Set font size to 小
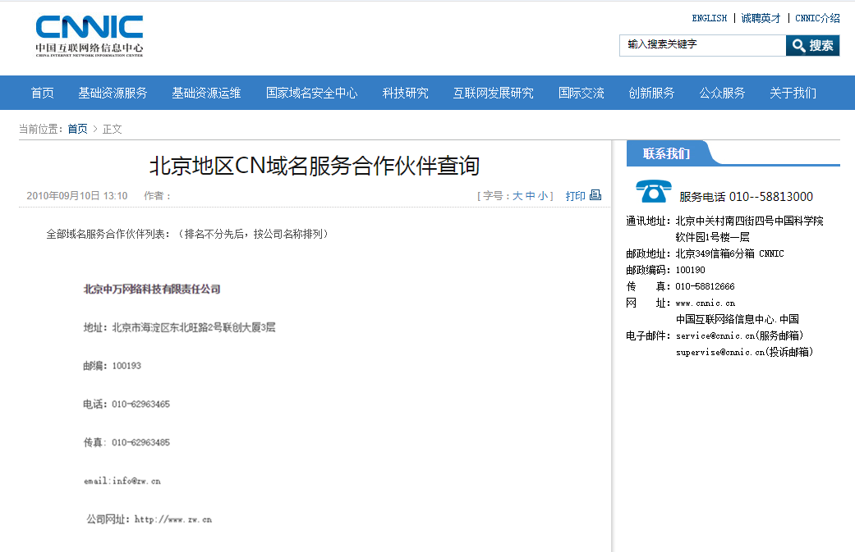The width and height of the screenshot is (855, 552). tap(543, 196)
